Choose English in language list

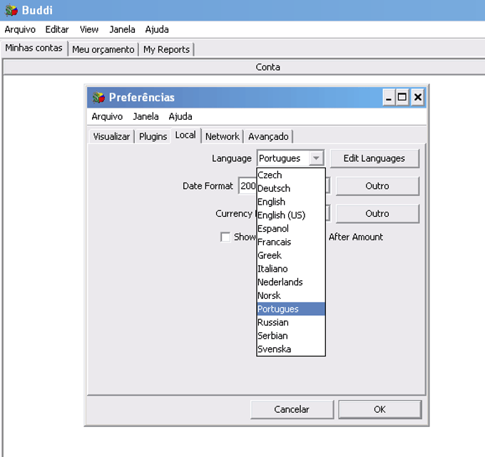(x=291, y=202)
